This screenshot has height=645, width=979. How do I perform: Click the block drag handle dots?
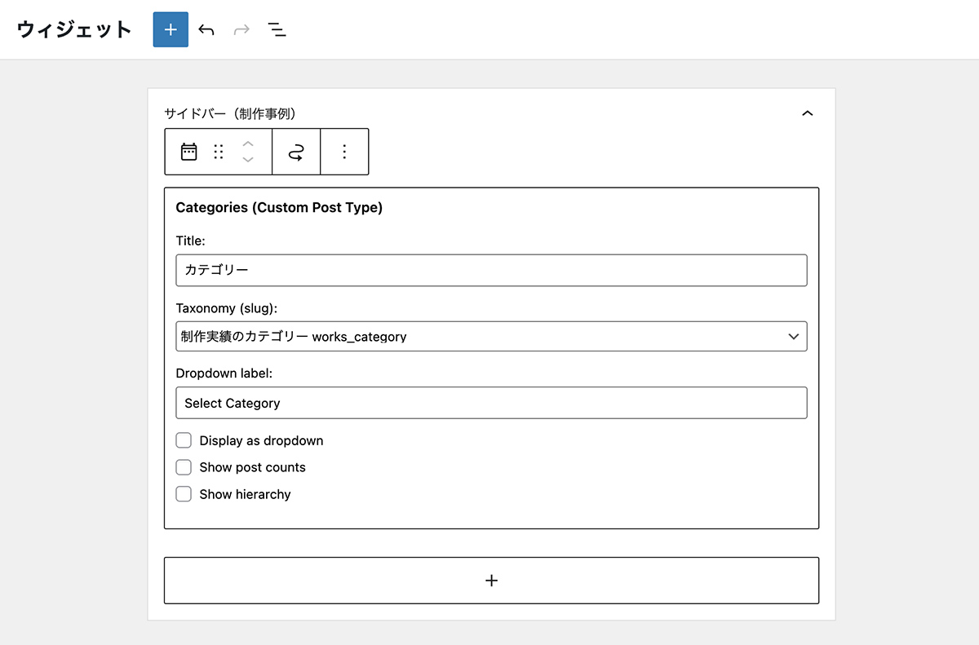coord(218,152)
